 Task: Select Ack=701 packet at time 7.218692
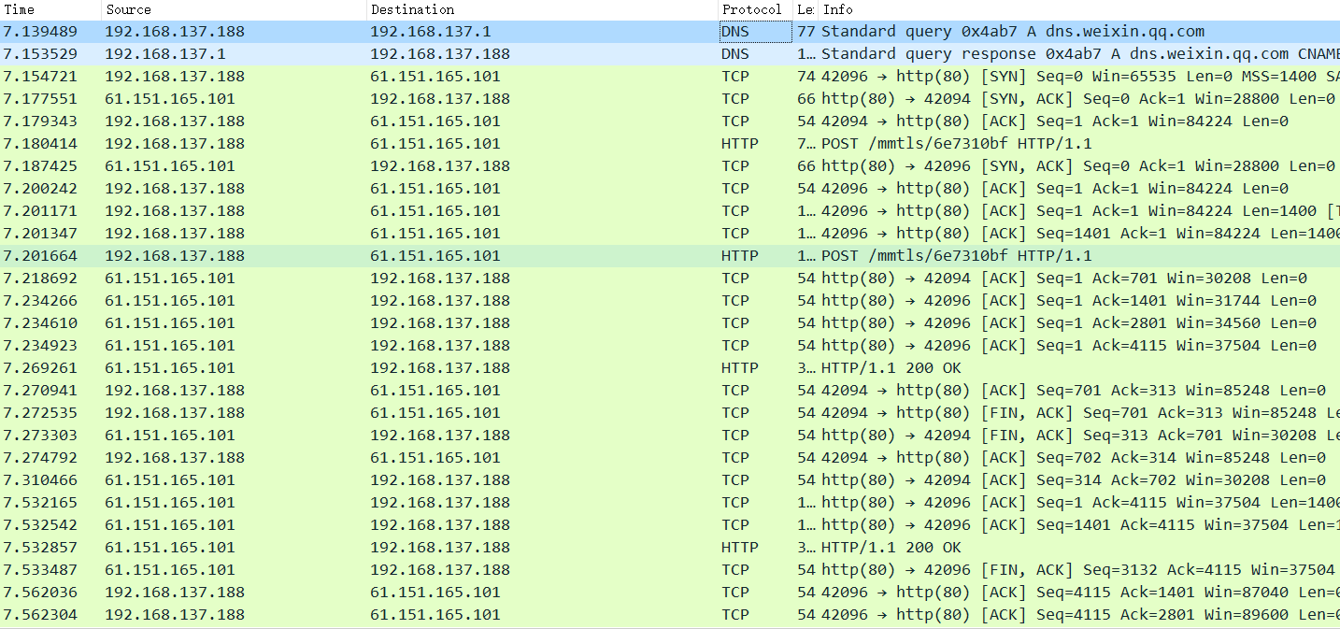point(670,279)
